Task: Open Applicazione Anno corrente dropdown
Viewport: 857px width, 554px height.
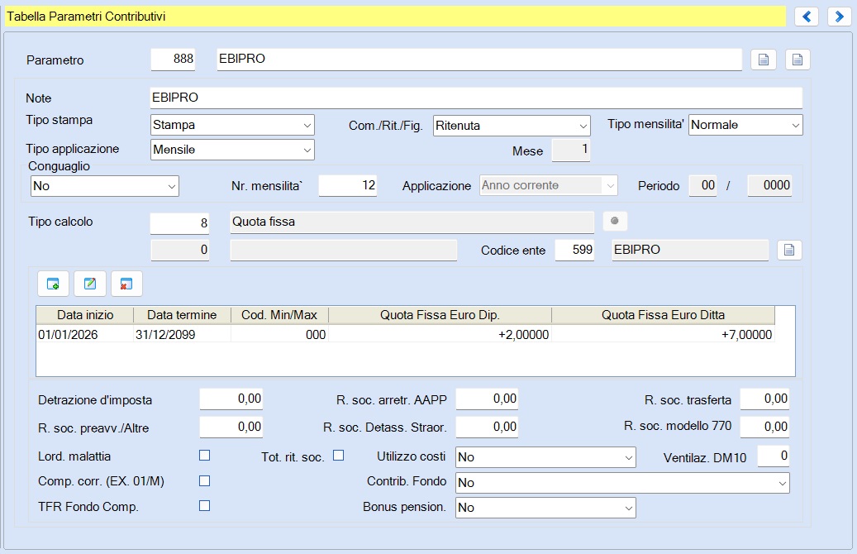Action: coord(549,185)
